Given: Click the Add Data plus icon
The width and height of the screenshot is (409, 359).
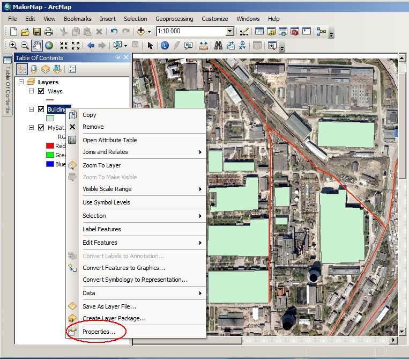Looking at the screenshot, I should [x=141, y=32].
